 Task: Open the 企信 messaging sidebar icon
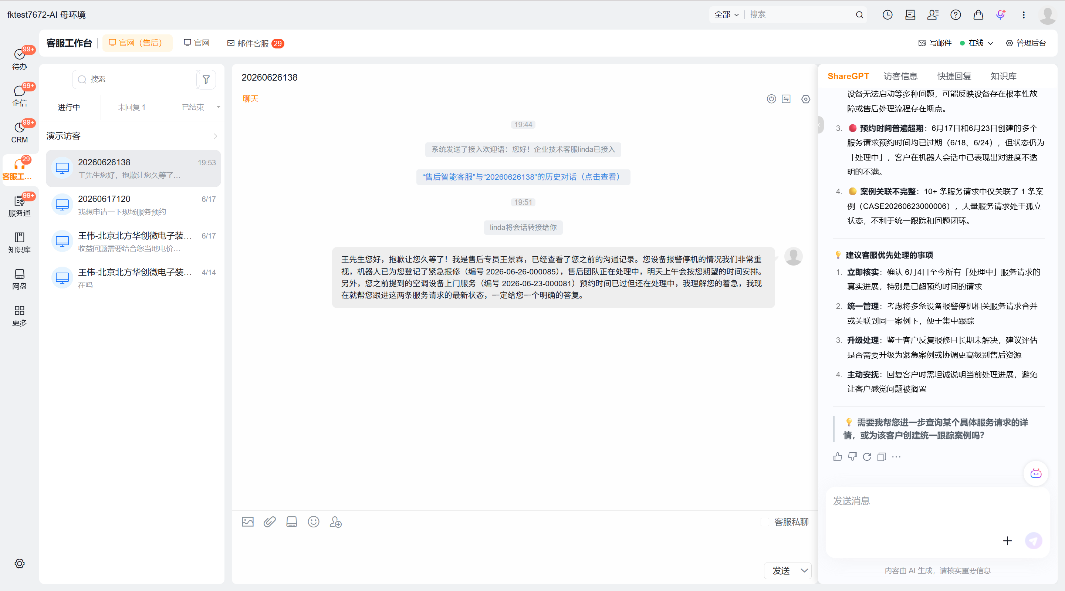pyautogui.click(x=20, y=95)
